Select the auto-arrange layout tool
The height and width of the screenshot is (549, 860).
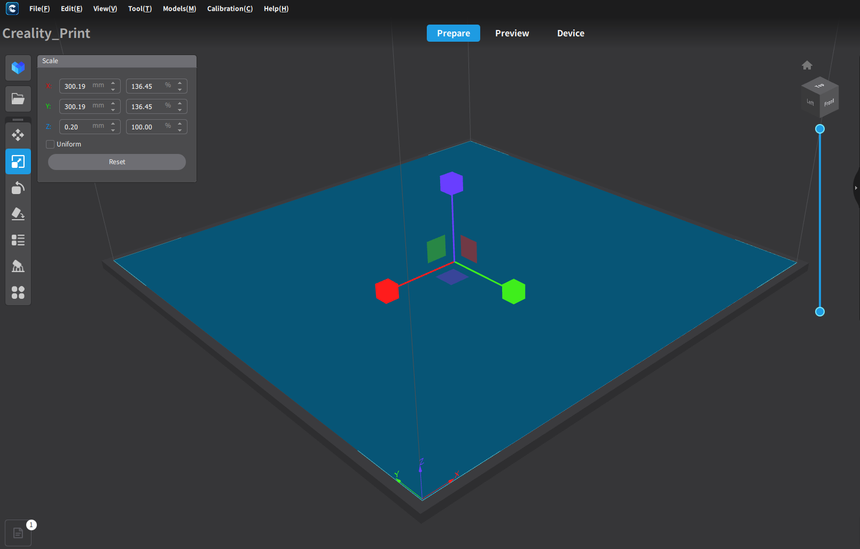click(18, 292)
